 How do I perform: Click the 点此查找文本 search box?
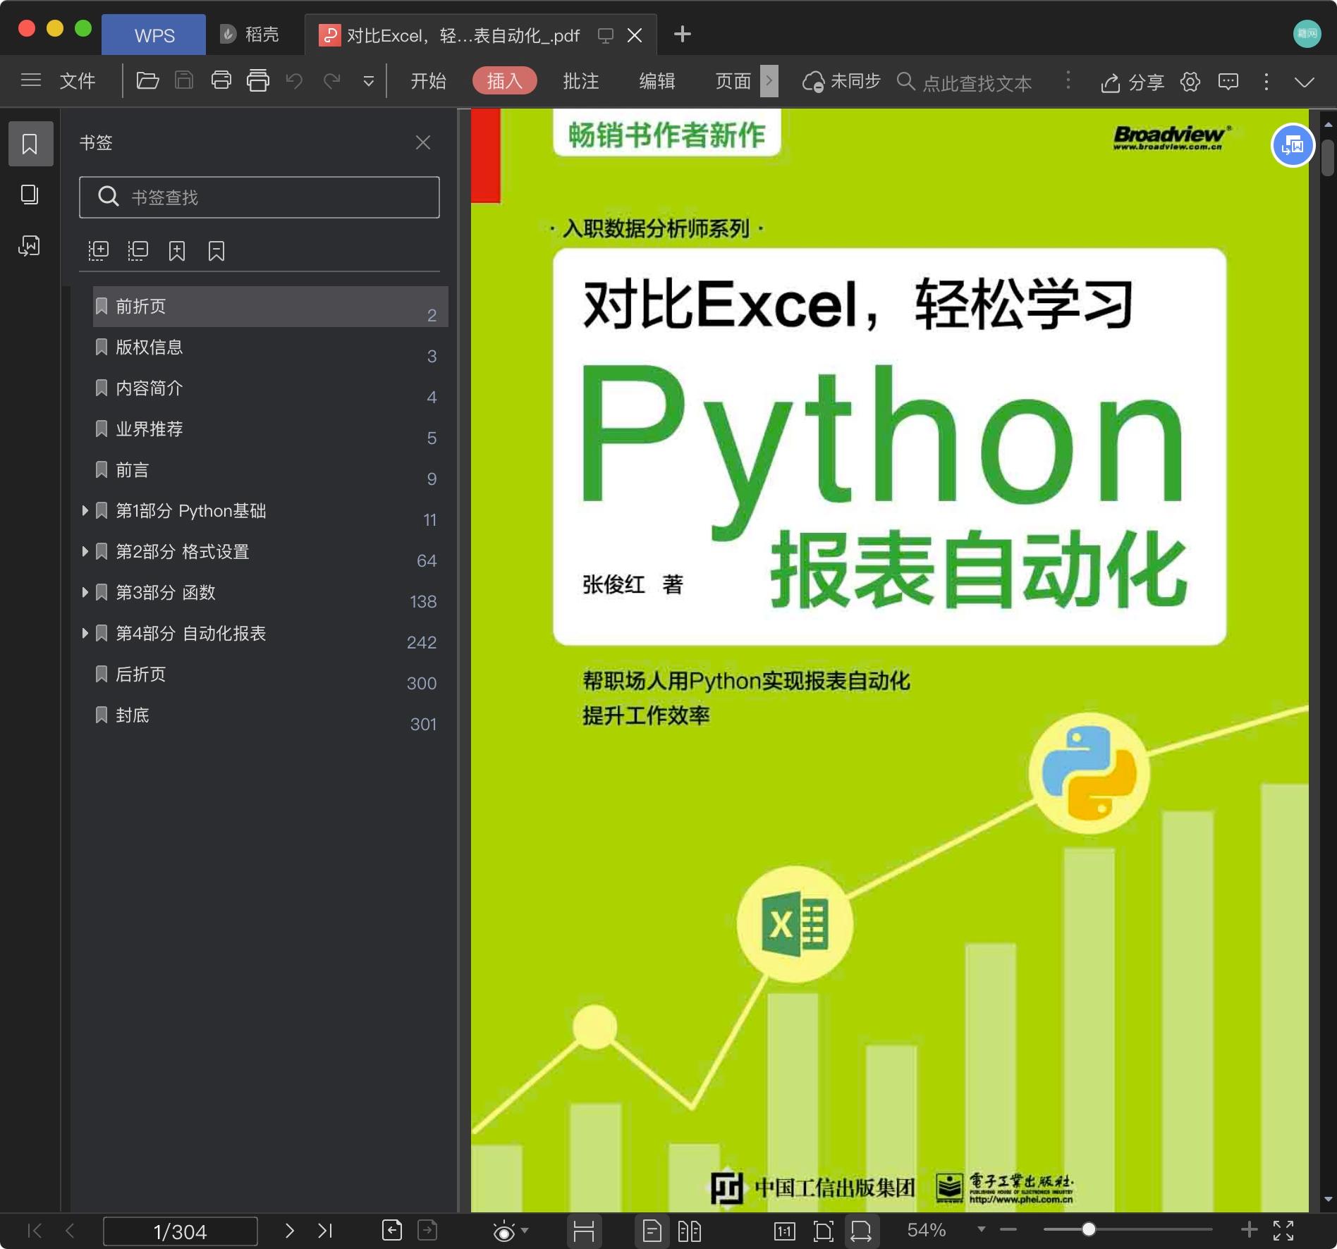[x=965, y=82]
